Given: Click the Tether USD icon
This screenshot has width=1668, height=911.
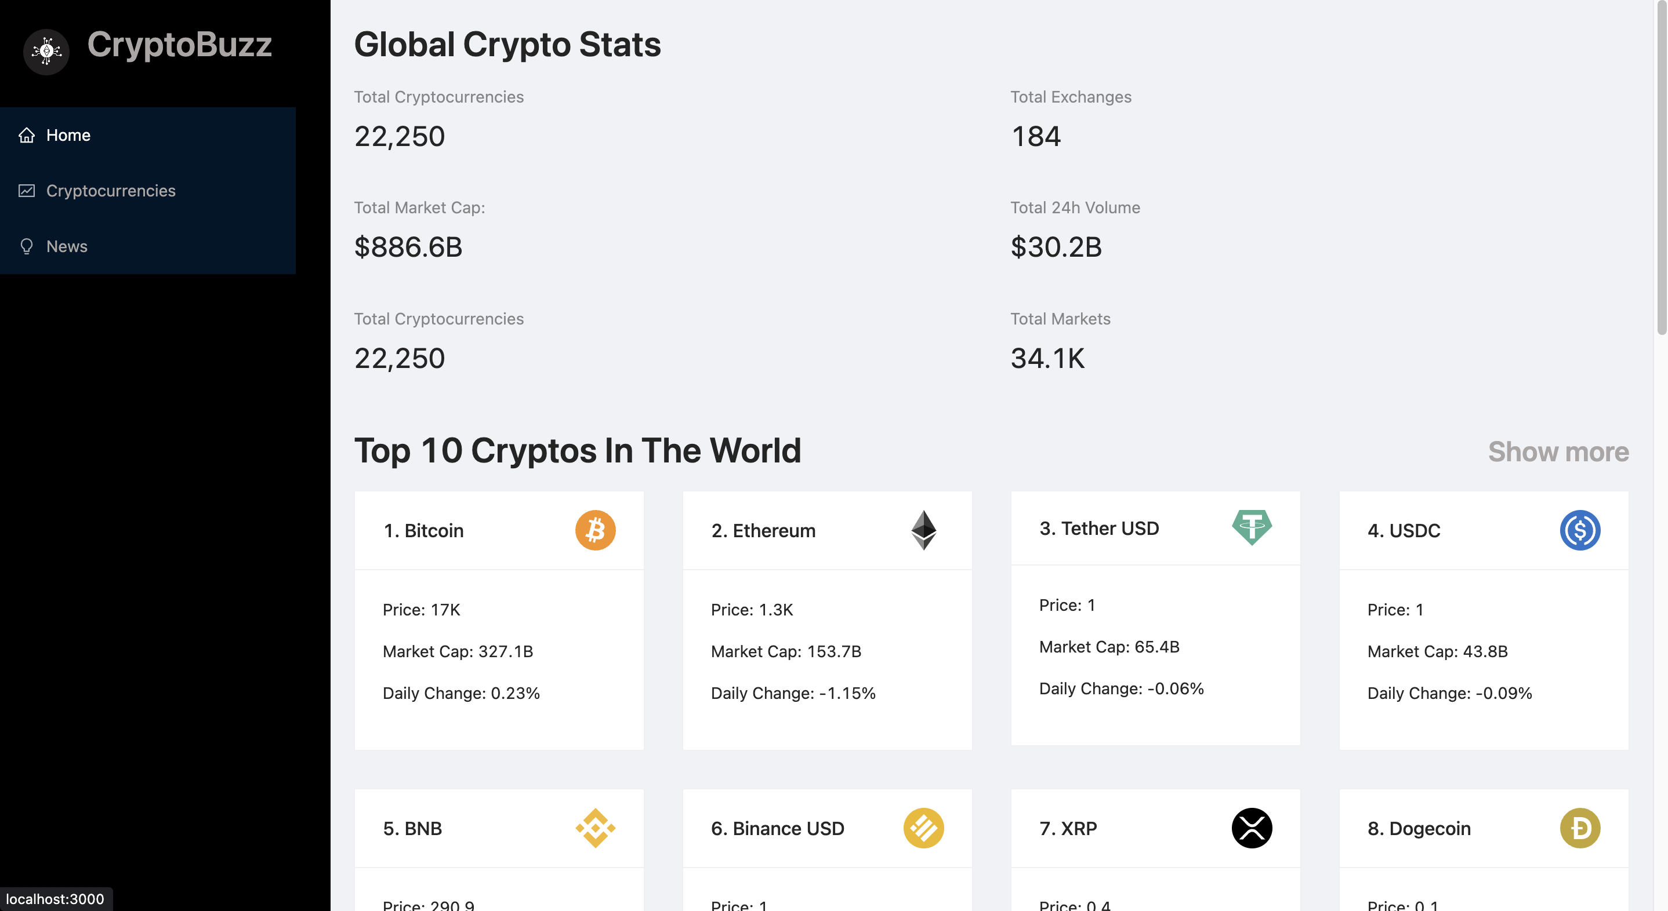Looking at the screenshot, I should (1251, 527).
